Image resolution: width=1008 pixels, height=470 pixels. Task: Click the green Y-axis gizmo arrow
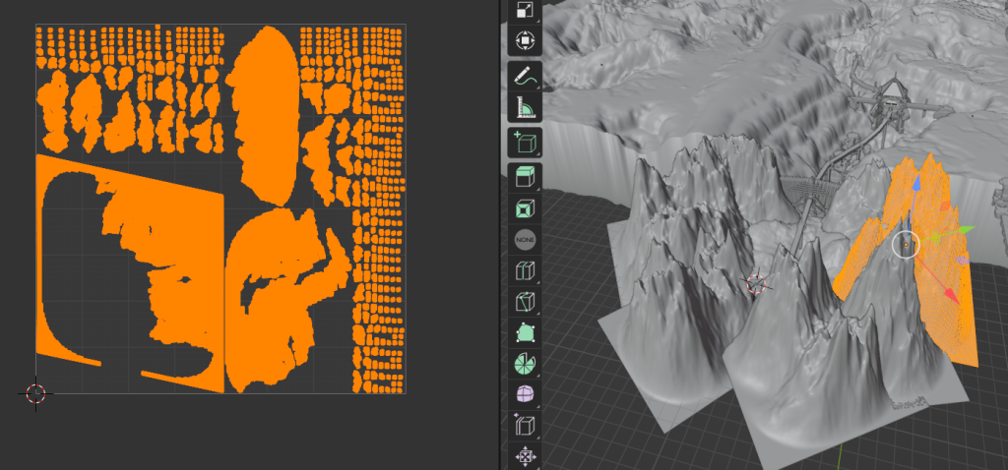967,229
